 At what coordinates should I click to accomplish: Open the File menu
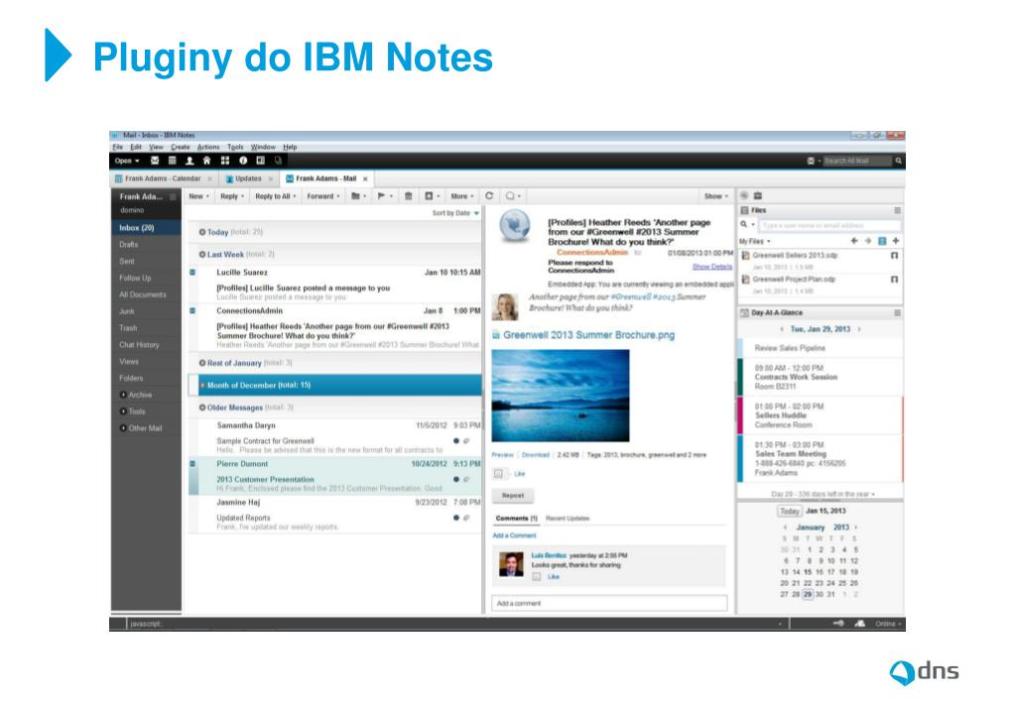click(117, 147)
